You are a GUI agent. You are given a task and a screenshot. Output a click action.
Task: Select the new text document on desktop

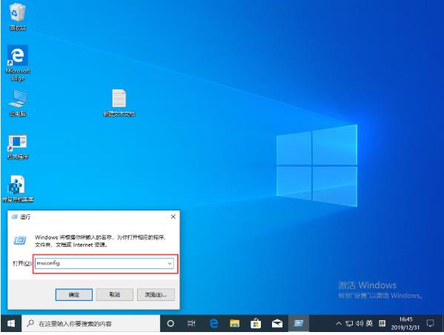[x=119, y=103]
